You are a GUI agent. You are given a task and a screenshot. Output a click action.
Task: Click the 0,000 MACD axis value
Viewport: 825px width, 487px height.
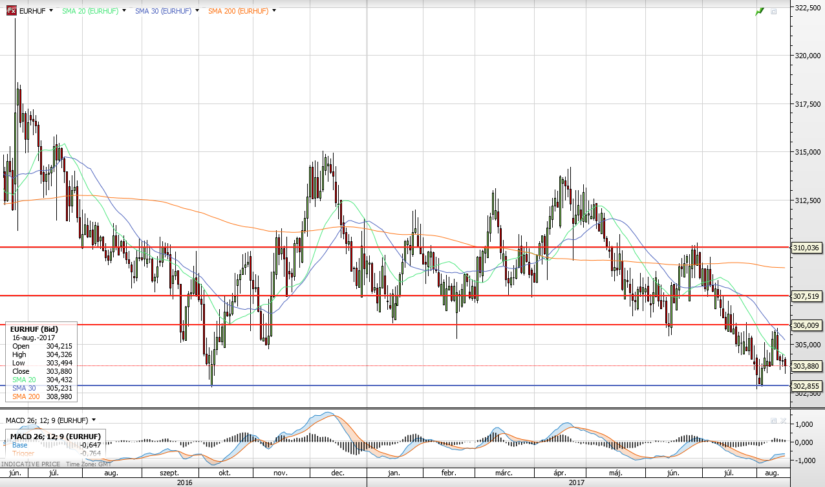[804, 442]
